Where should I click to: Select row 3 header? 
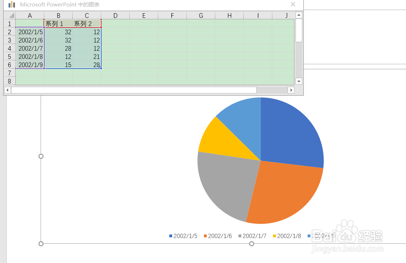(10, 40)
